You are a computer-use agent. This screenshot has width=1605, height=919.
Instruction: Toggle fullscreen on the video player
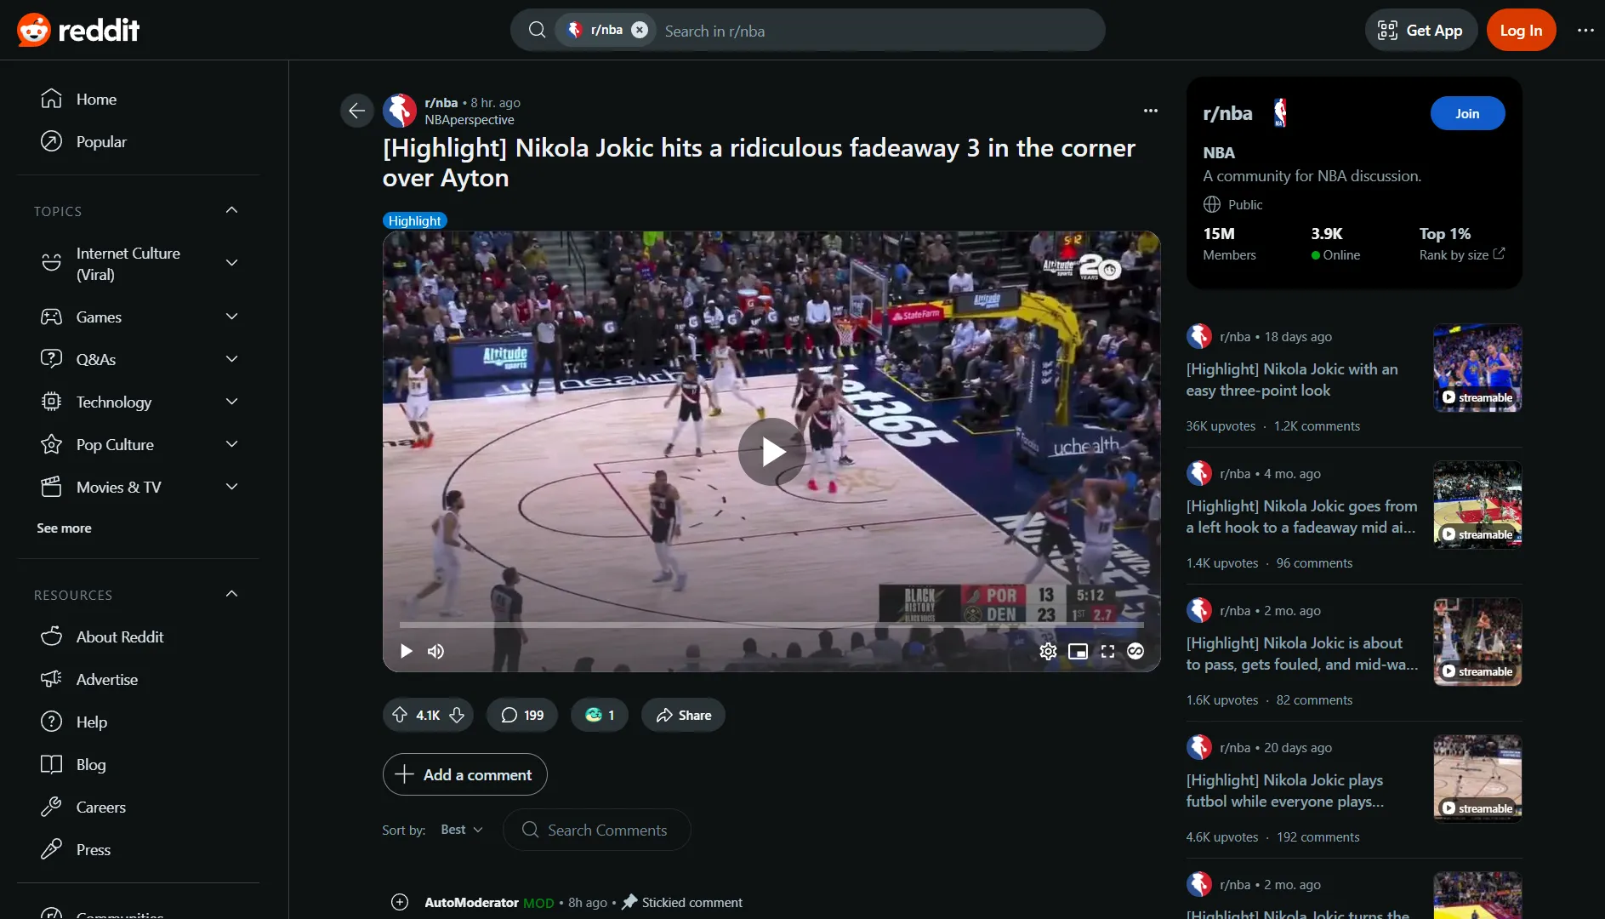pos(1107,651)
